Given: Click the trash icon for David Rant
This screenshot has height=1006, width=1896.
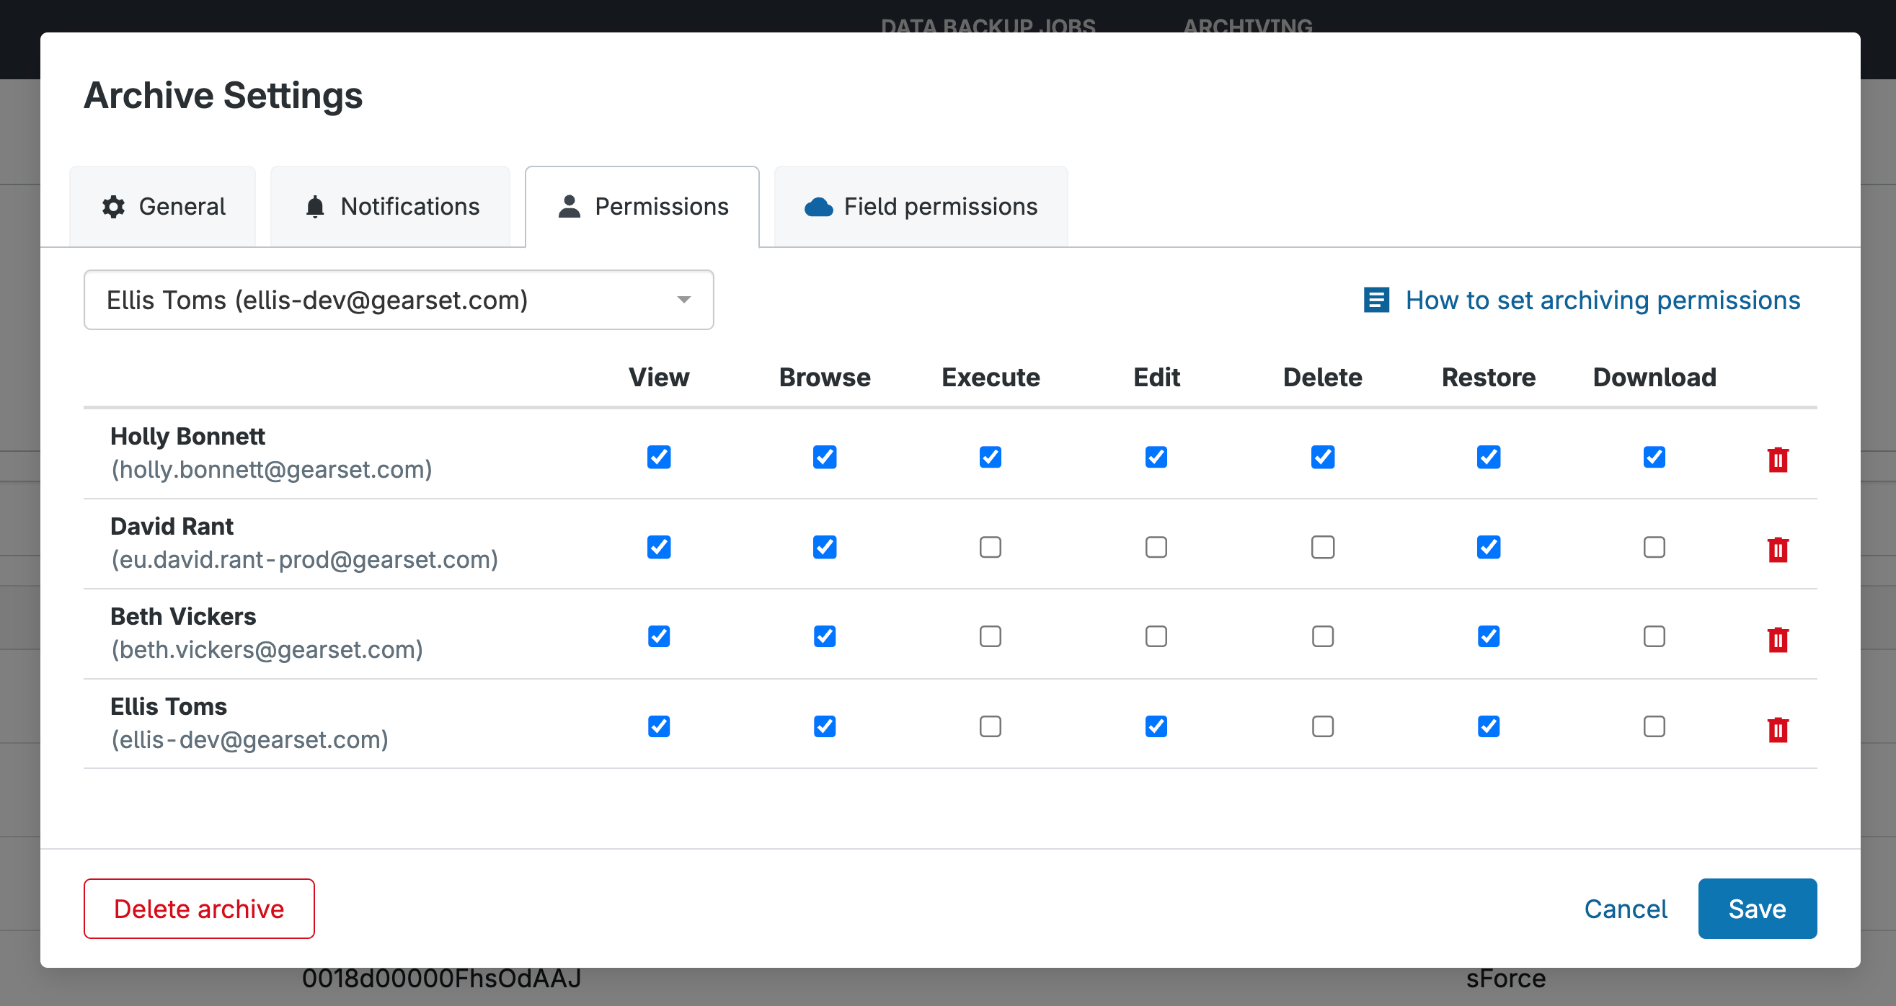Looking at the screenshot, I should click(1778, 549).
